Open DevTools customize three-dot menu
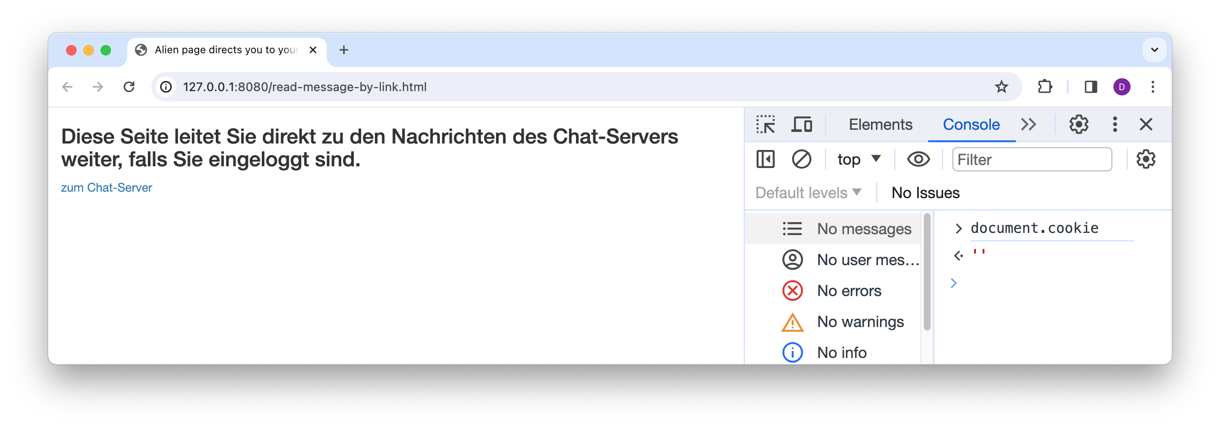The height and width of the screenshot is (428, 1220). click(x=1115, y=125)
